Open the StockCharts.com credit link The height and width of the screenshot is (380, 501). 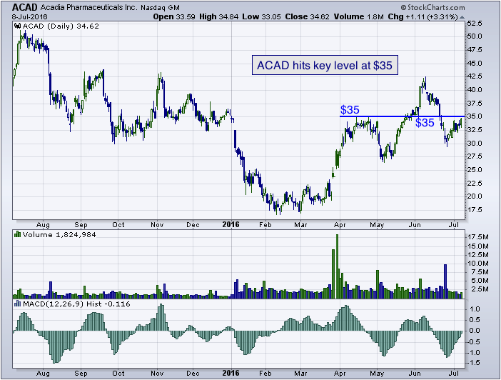tap(433, 7)
